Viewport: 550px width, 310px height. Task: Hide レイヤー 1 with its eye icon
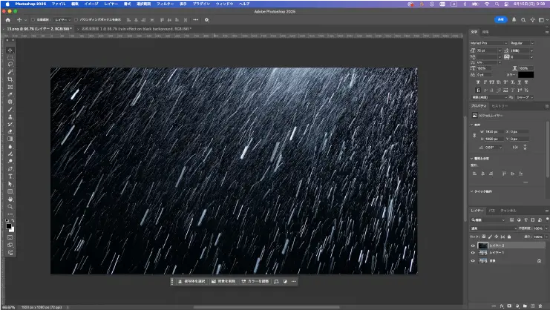pos(473,253)
